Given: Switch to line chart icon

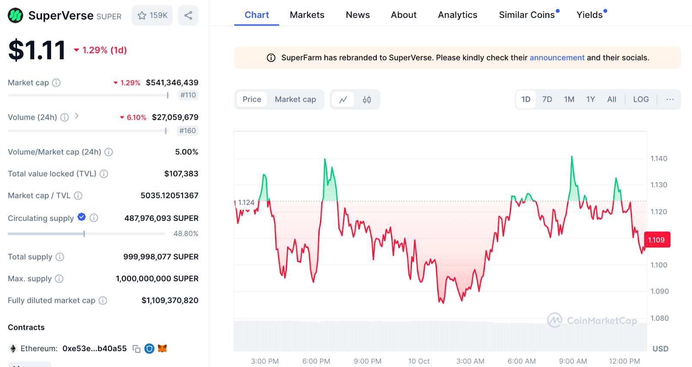Looking at the screenshot, I should coord(343,100).
